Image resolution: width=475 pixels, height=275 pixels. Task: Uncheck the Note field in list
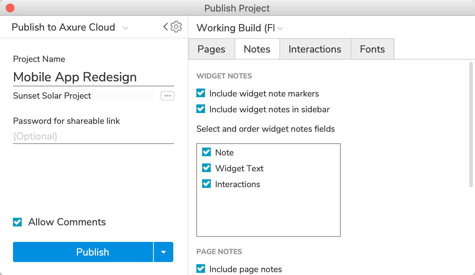click(206, 152)
